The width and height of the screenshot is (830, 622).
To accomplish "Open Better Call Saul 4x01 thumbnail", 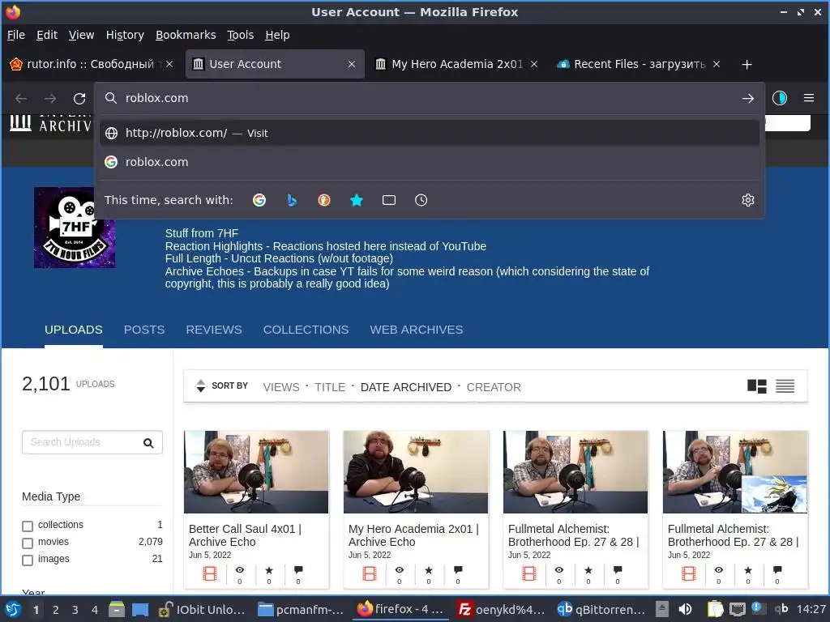I will coord(256,472).
